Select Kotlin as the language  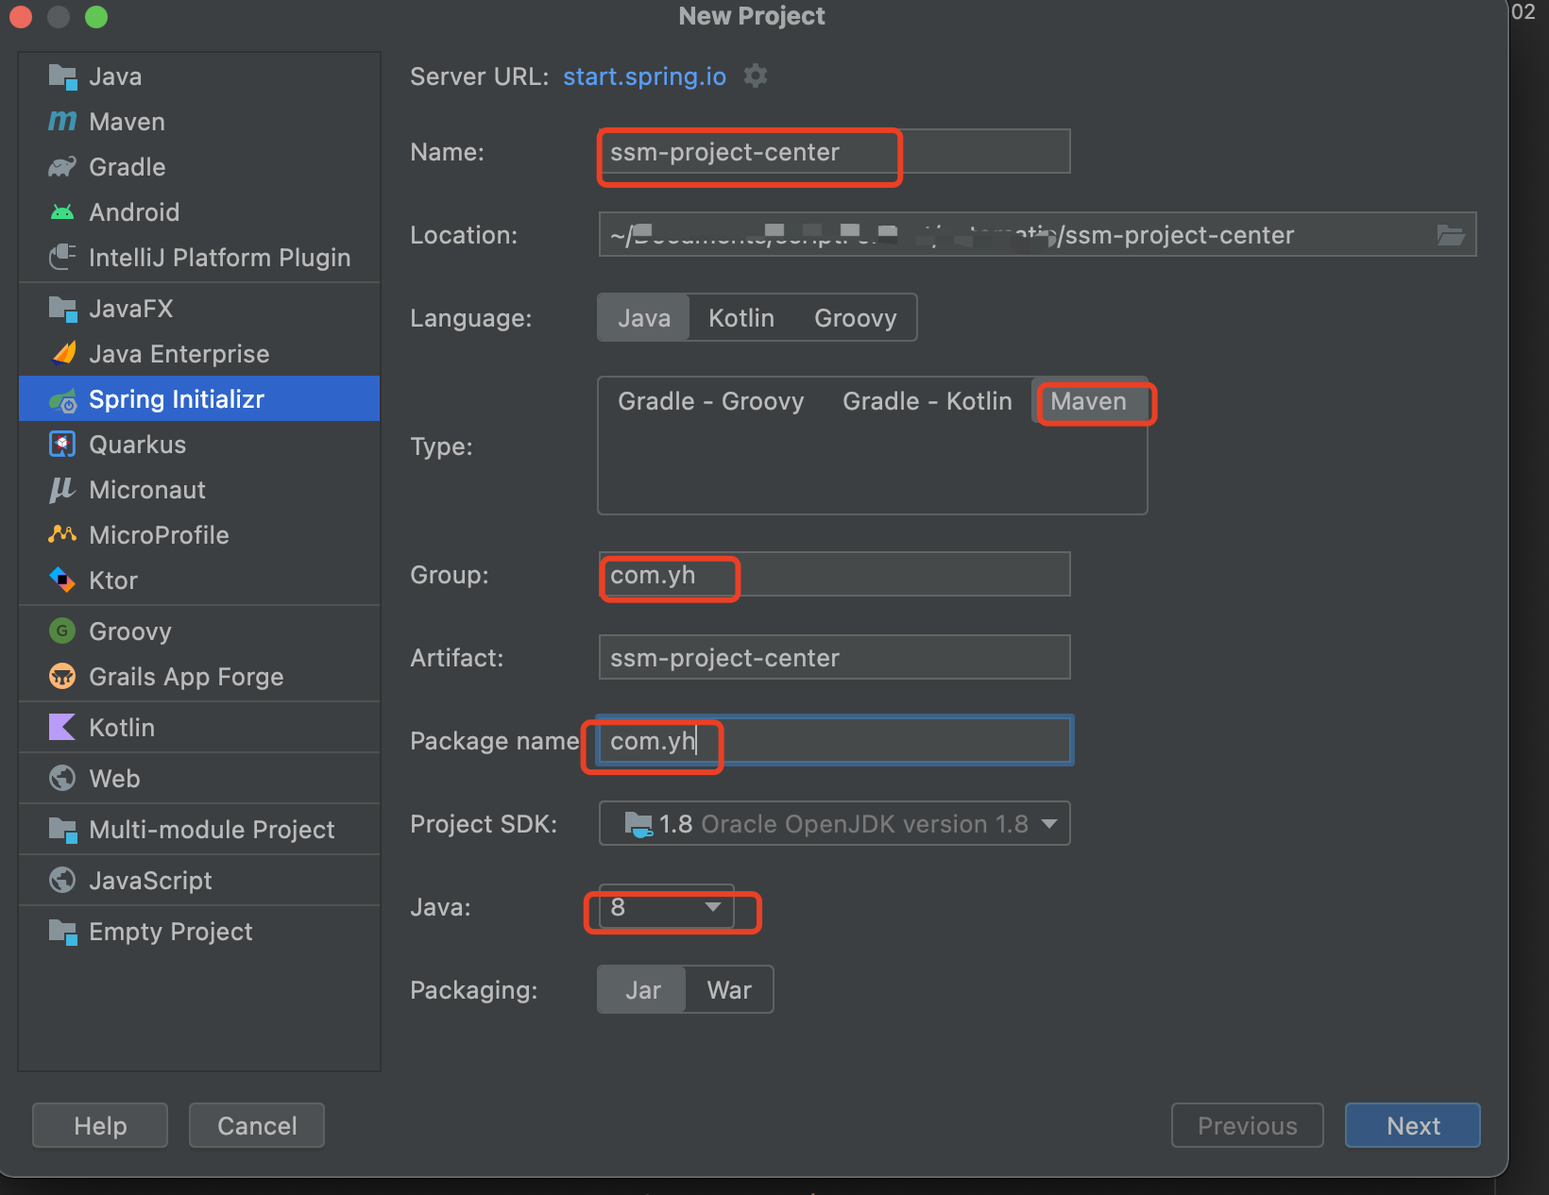click(x=741, y=318)
